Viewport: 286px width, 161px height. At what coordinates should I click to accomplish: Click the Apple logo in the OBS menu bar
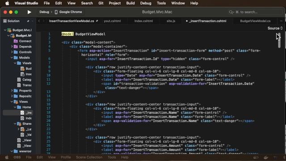click(7, 157)
